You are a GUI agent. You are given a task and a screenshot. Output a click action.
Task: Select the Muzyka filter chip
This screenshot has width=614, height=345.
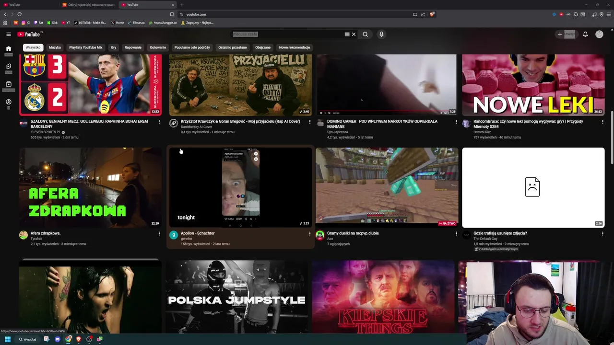tap(55, 47)
